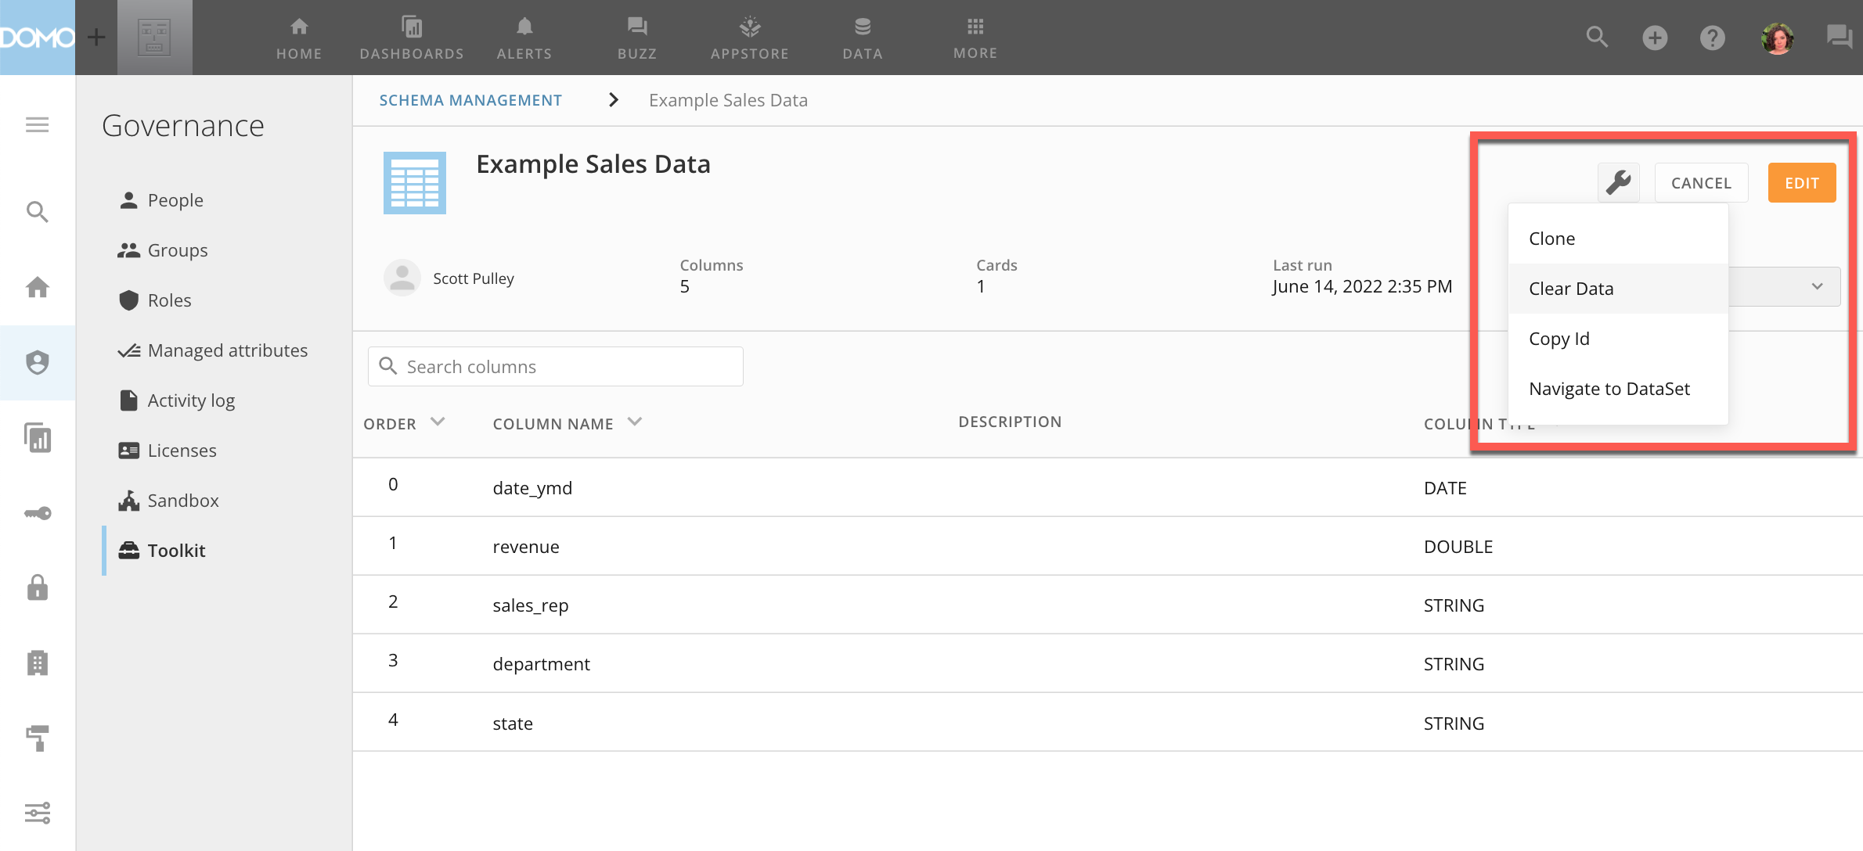Expand the dropdown chevron inside the highlighted box
This screenshot has height=851, width=1863.
click(1818, 286)
